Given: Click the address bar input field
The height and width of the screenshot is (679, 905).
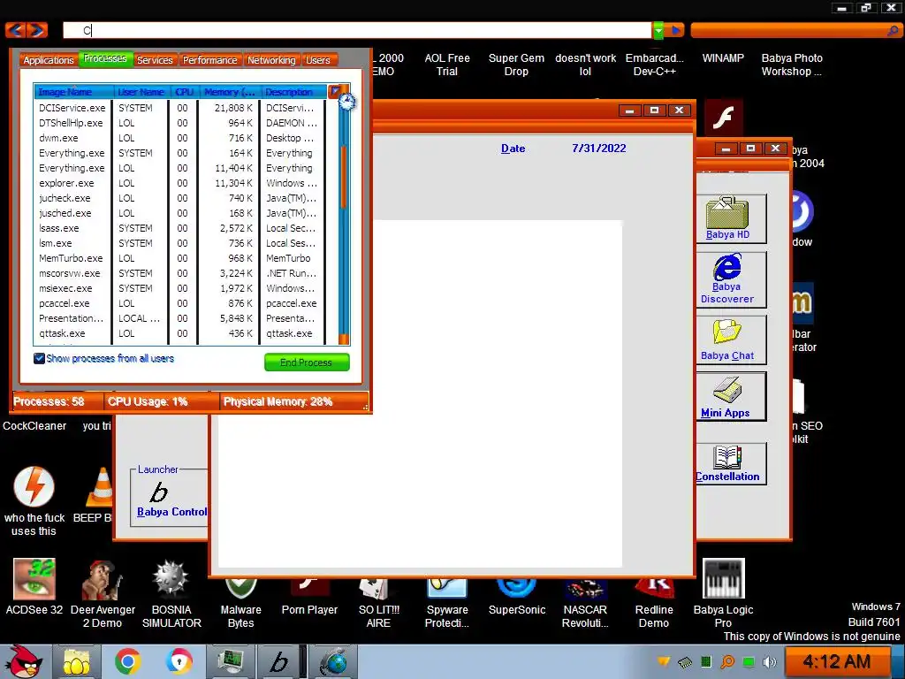Looking at the screenshot, I should click(x=357, y=30).
